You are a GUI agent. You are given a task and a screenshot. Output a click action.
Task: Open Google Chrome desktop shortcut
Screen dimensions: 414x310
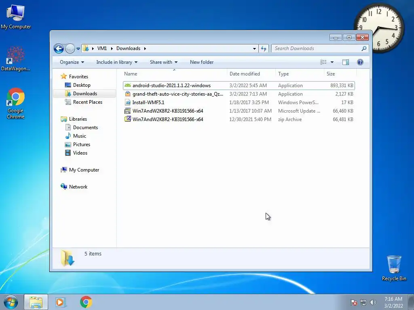point(16,103)
